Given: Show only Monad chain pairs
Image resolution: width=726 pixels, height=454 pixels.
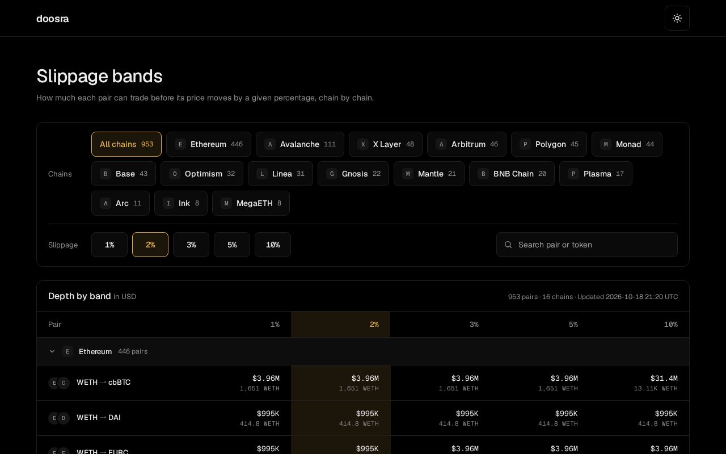Looking at the screenshot, I should pos(627,144).
